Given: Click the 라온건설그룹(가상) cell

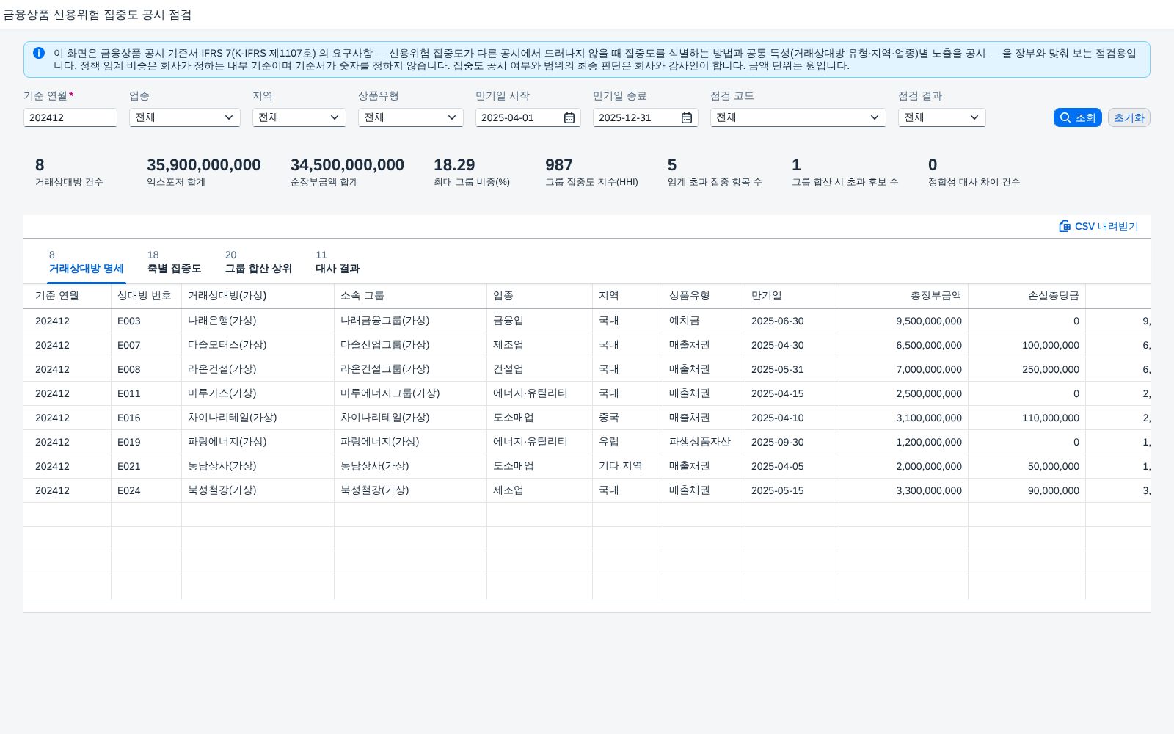Looking at the screenshot, I should [411, 369].
